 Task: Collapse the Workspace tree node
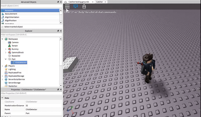coord(2,39)
